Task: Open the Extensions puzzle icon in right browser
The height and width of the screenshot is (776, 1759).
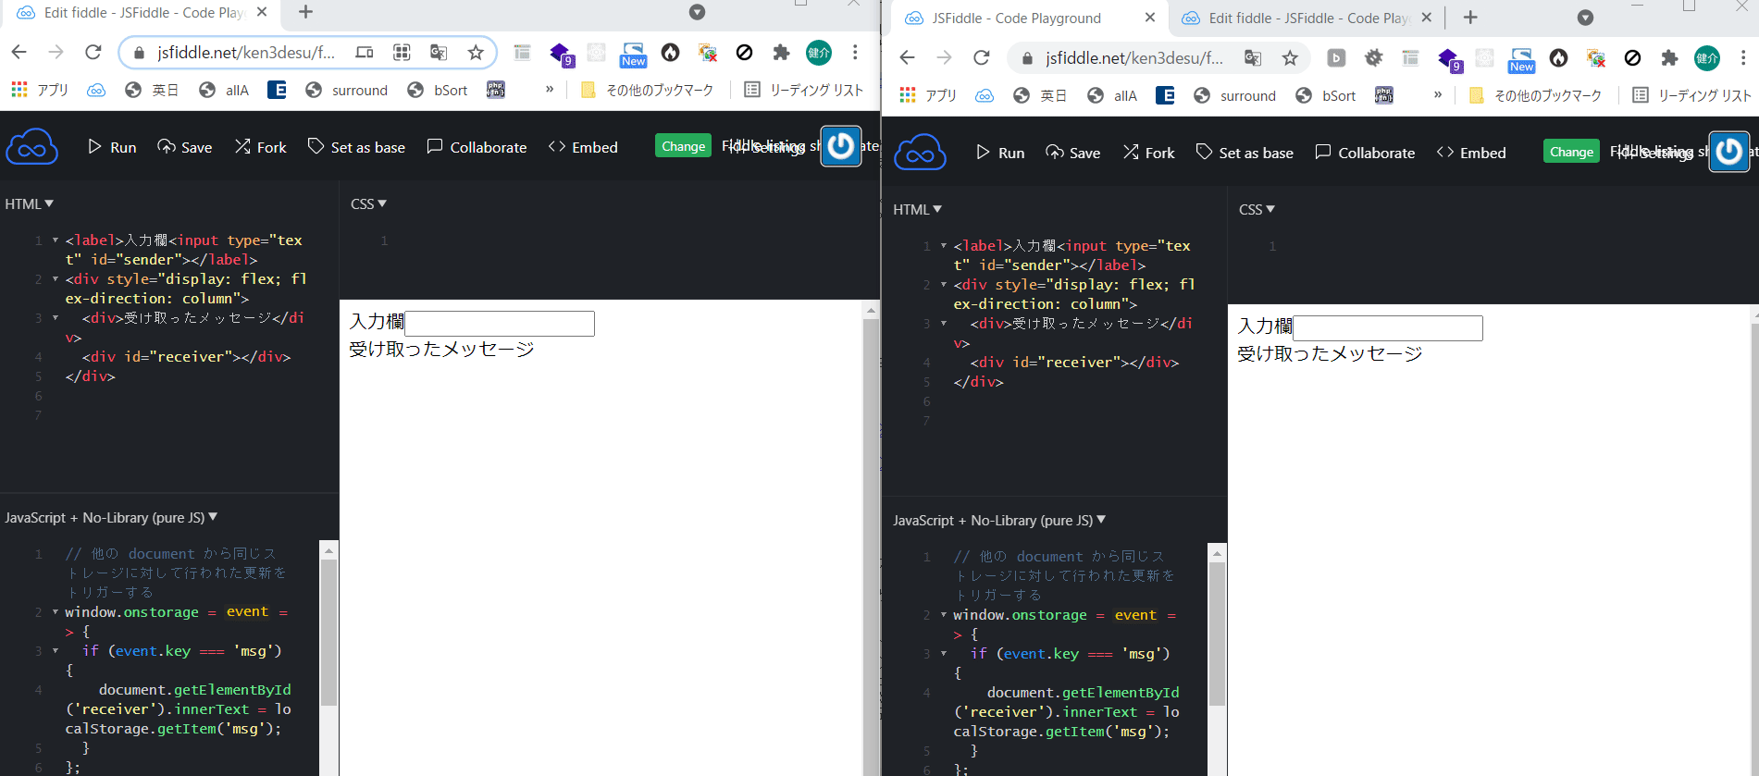Action: click(1669, 58)
